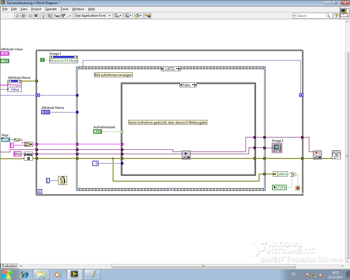Select the close camera session node
The image size is (350, 280).
317,155
